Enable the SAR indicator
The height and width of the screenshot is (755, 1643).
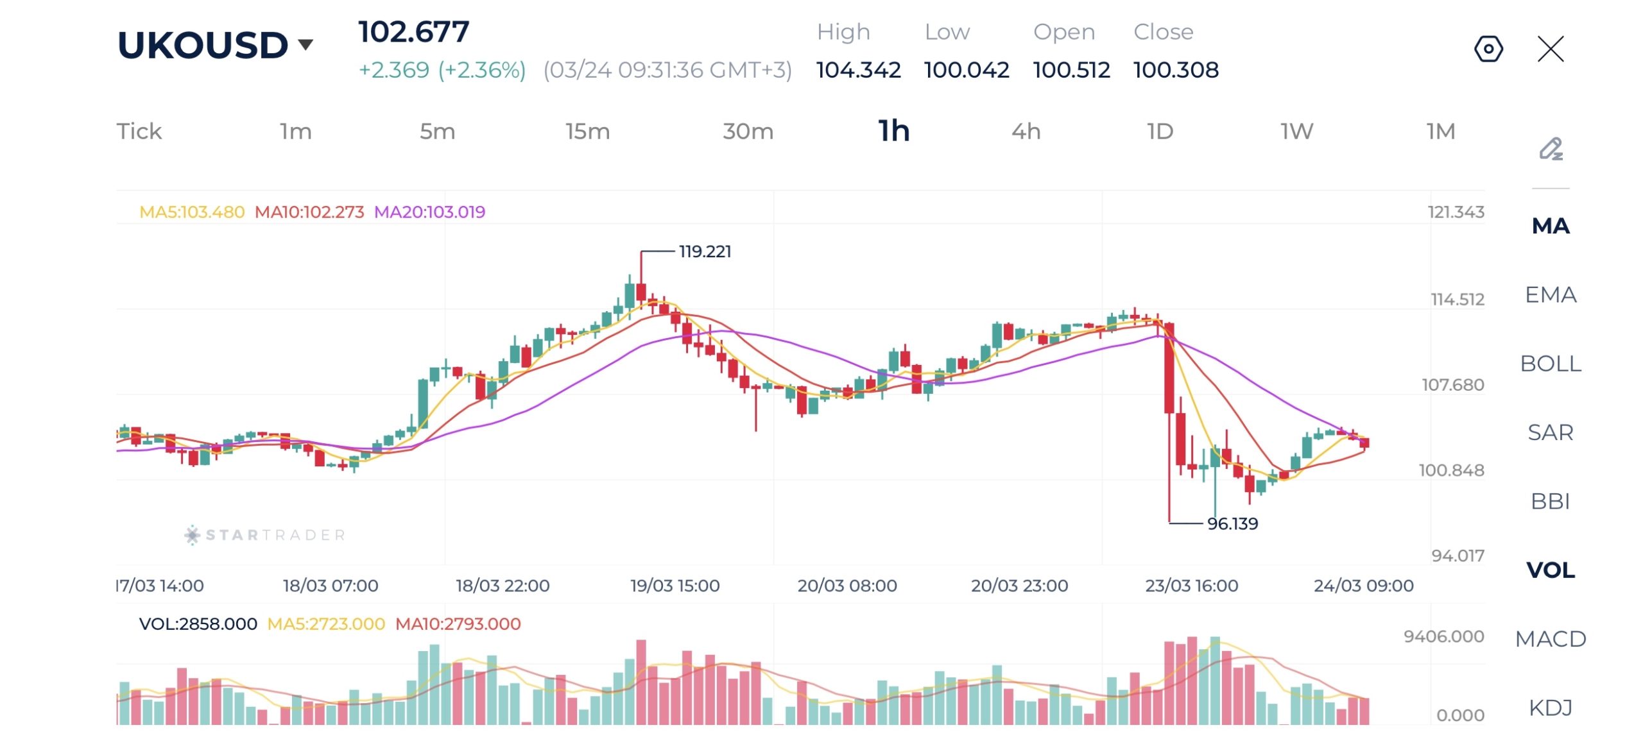point(1550,432)
